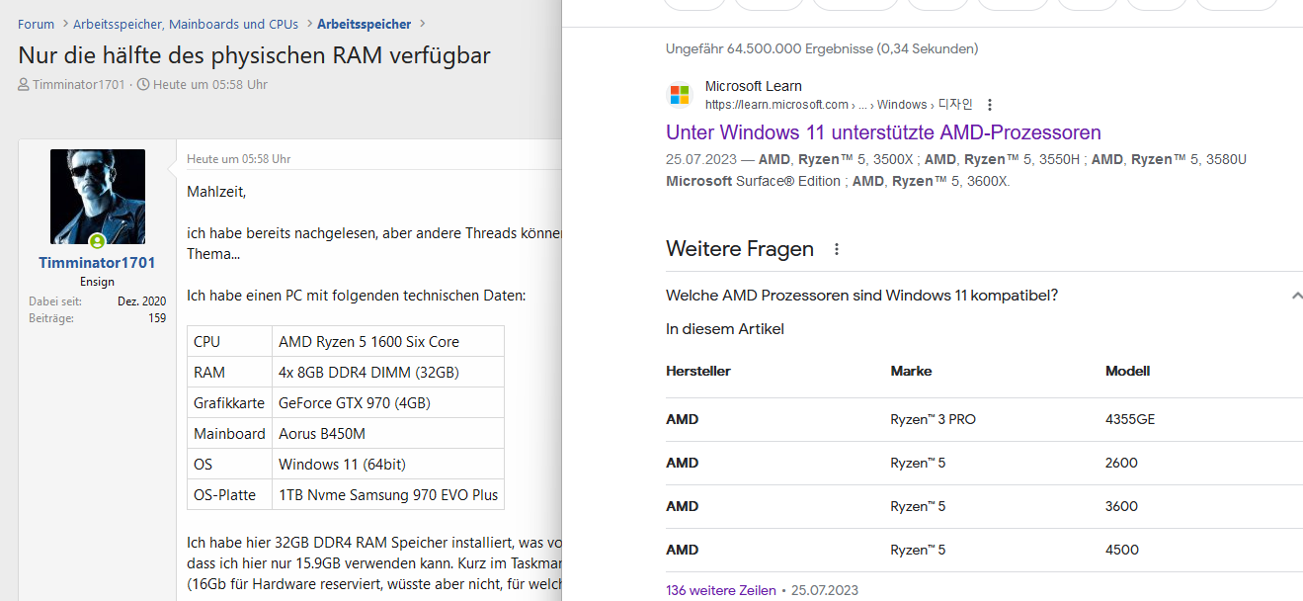Click the 'Beiträge: 159' count in user info
1303x601 pixels.
coord(97,318)
